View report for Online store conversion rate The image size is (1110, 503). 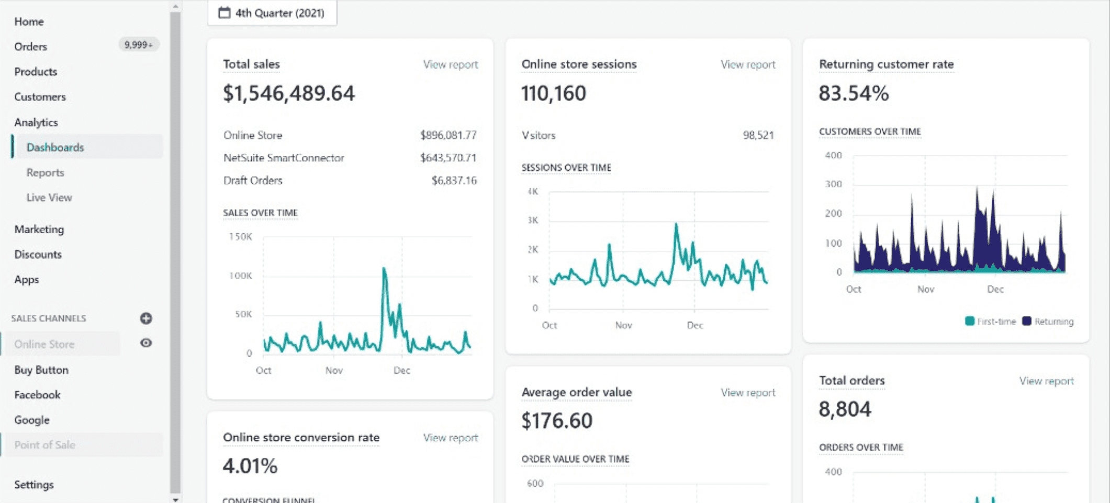451,438
